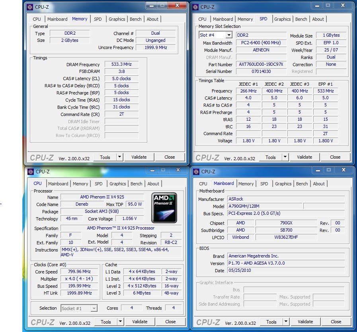Open SPD tab in Memory window

point(98,19)
